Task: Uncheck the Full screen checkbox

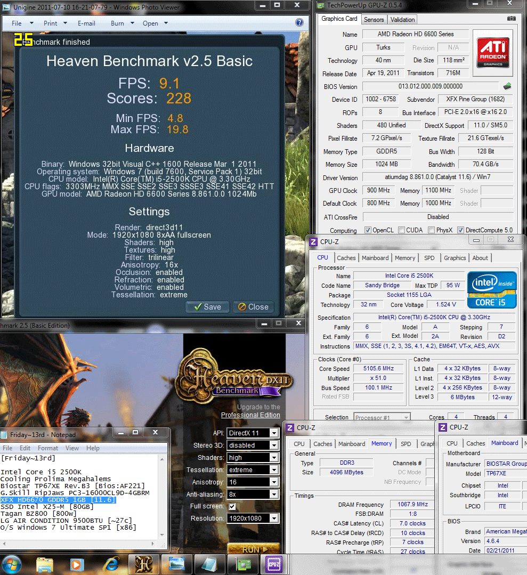Action: click(x=232, y=506)
